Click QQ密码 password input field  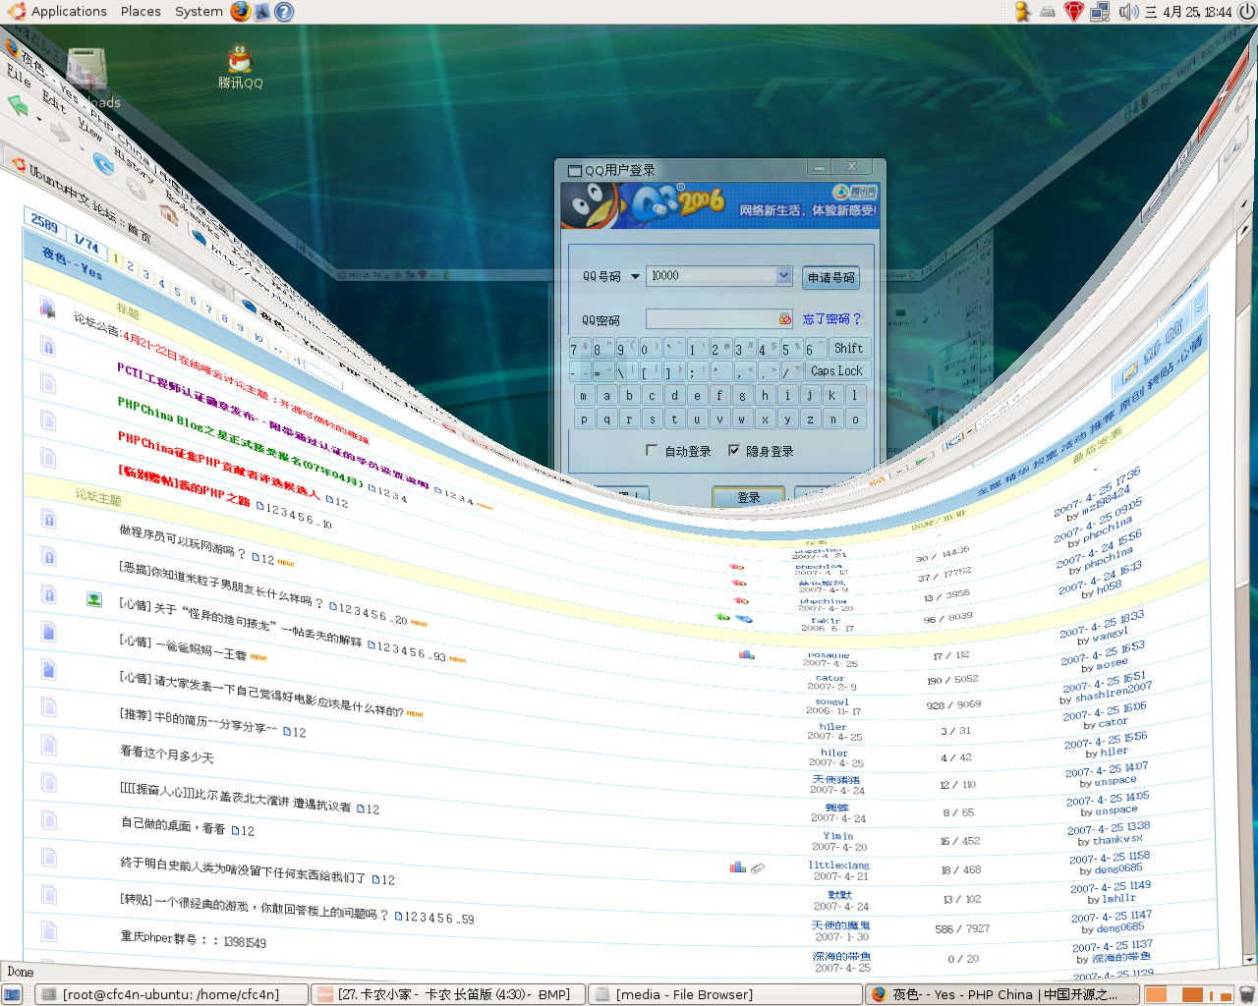tap(719, 319)
